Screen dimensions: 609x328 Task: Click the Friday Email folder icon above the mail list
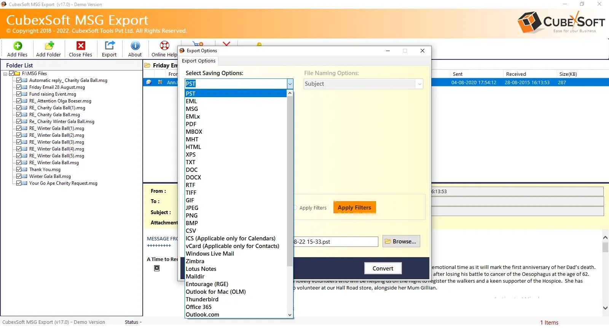point(147,66)
